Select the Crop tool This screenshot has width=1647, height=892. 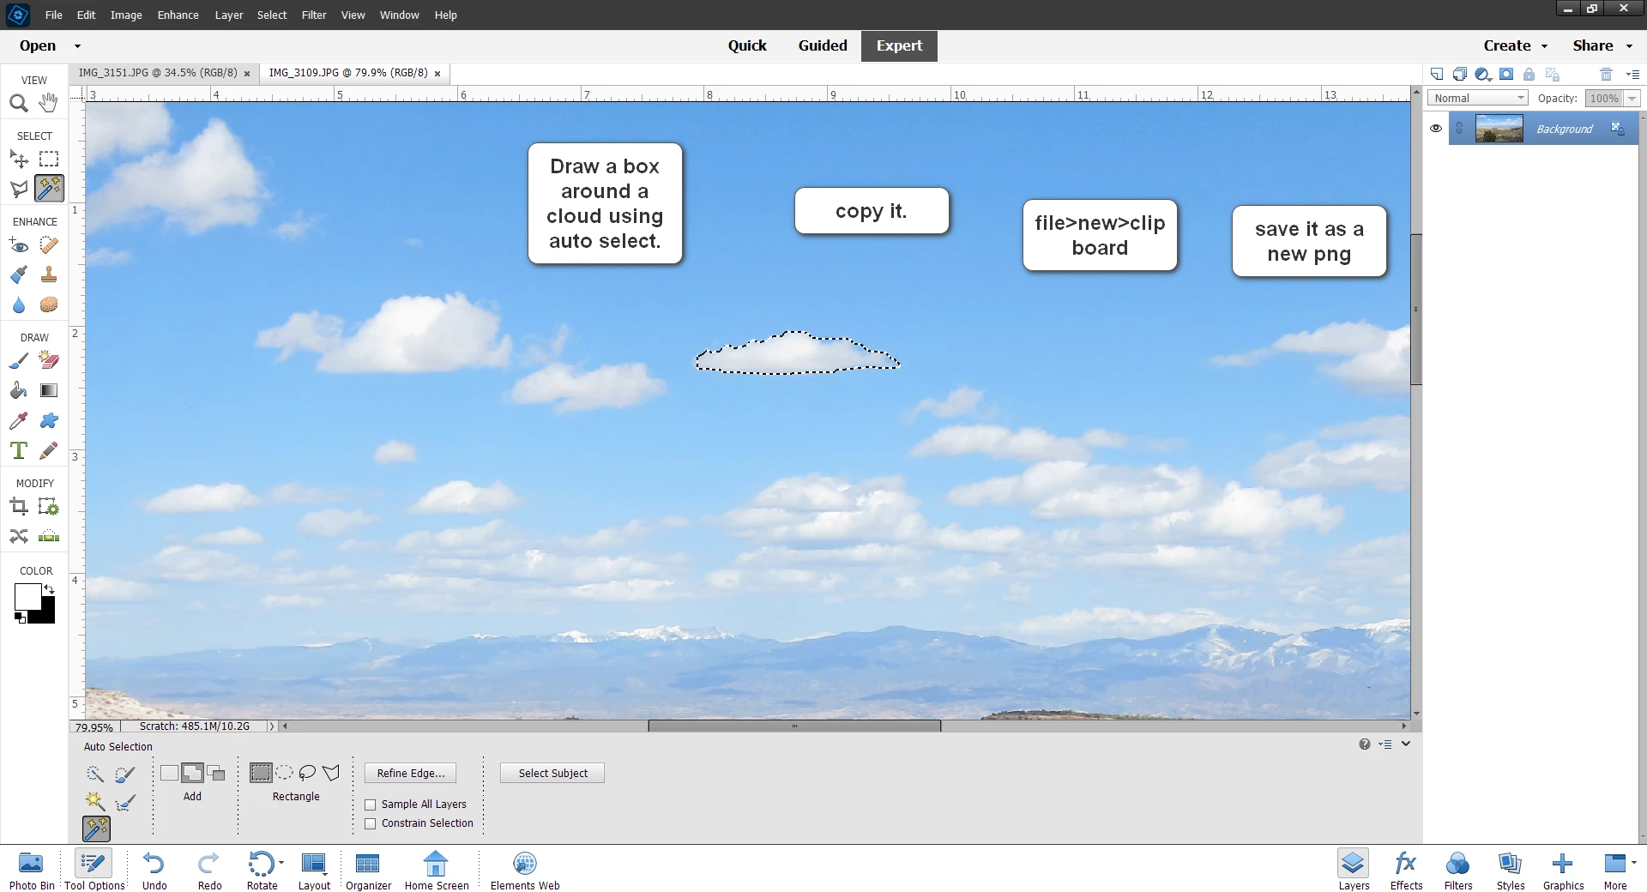(x=19, y=507)
